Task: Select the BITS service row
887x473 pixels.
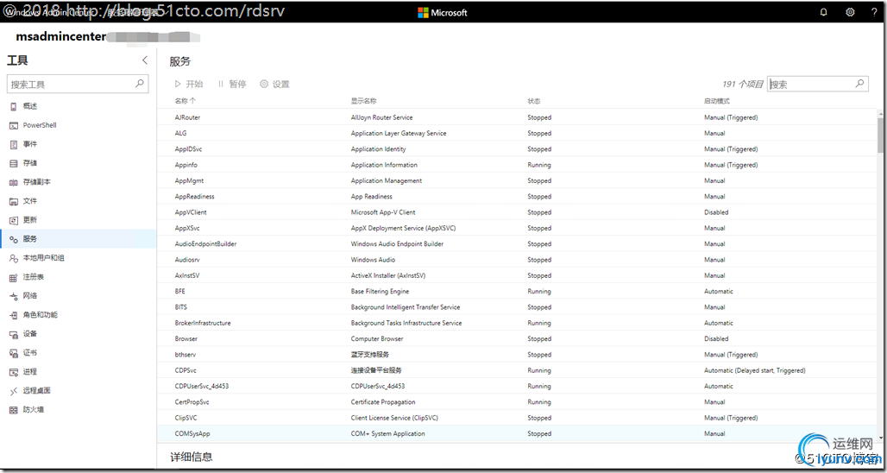Action: 517,308
